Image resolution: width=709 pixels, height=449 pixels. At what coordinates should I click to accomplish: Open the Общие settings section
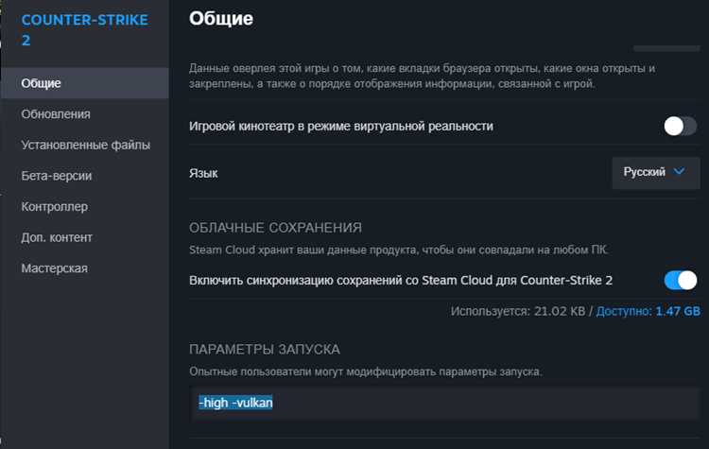pos(85,83)
